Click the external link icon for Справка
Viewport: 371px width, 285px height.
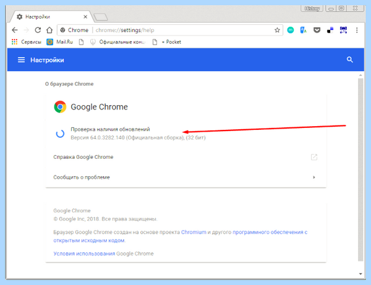click(314, 157)
